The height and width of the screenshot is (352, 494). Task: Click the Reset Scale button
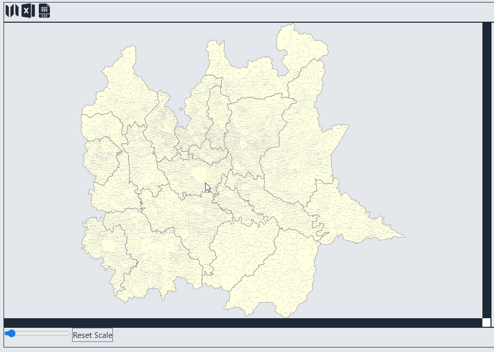point(92,335)
